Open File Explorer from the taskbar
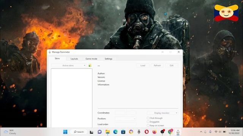This screenshot has height=136, width=243. pyautogui.click(x=107, y=132)
